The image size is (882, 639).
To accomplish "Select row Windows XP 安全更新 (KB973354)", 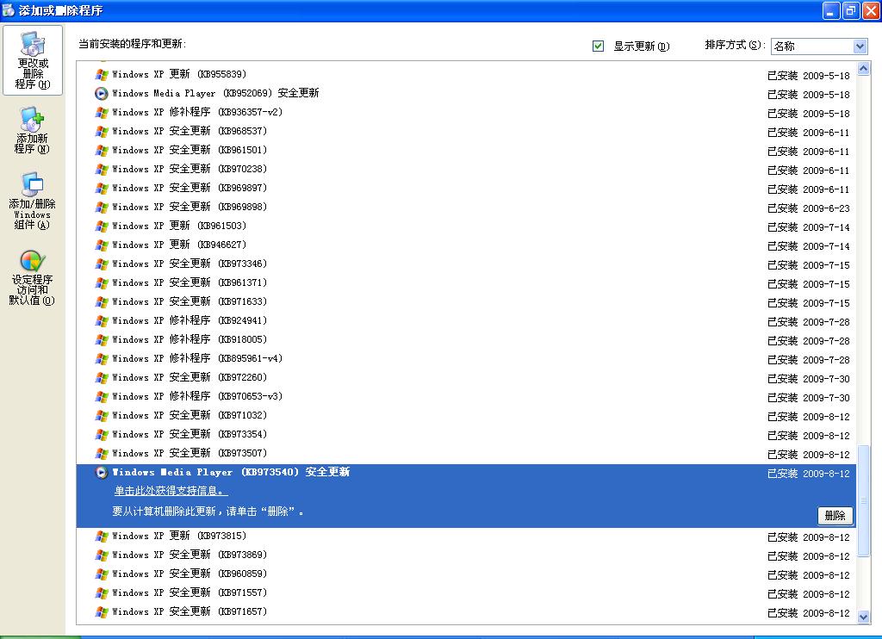I will coord(466,435).
